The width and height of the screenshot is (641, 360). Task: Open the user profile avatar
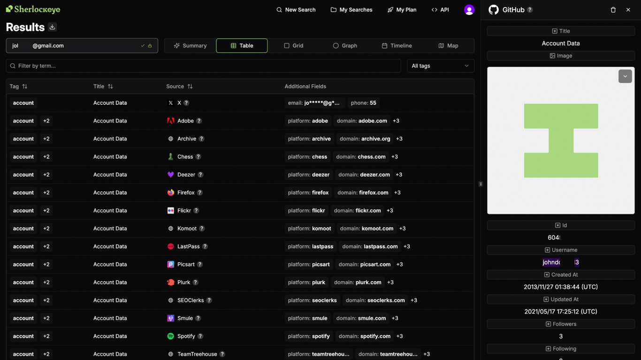469,10
